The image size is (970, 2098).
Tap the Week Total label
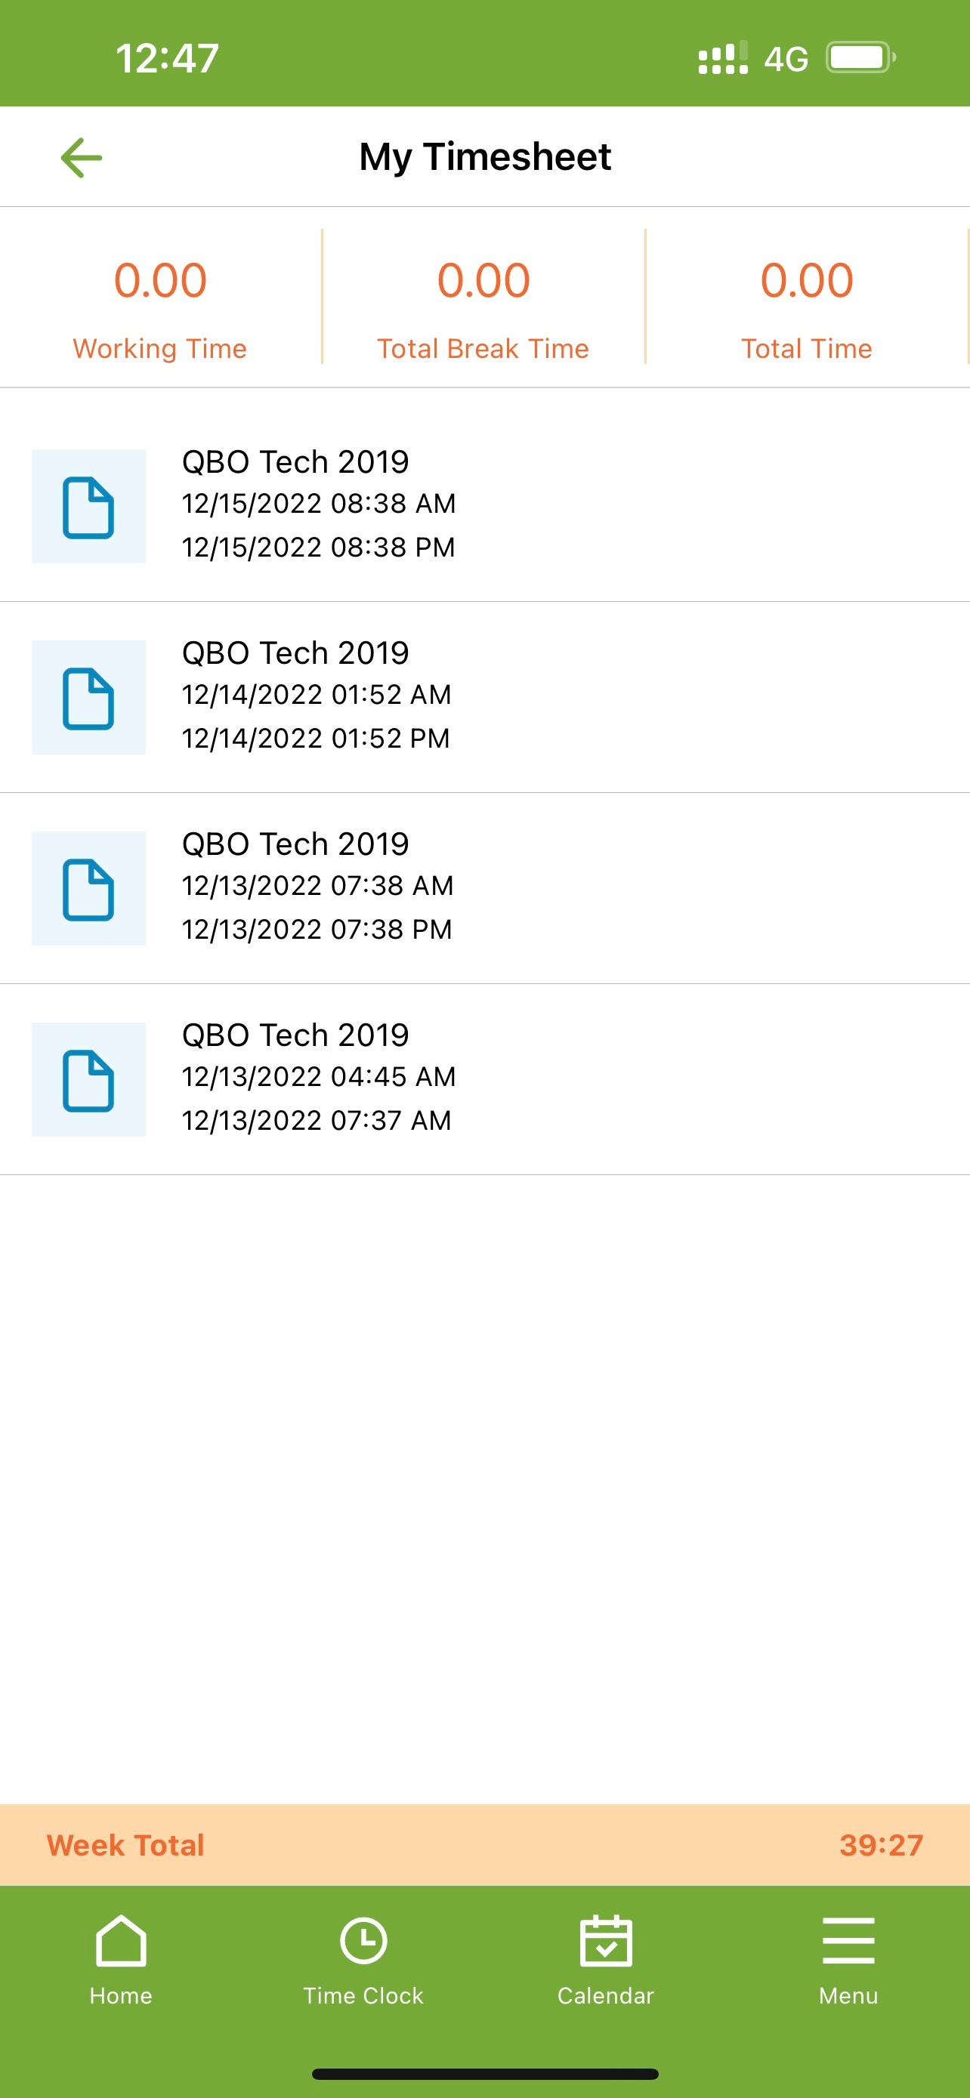125,1845
